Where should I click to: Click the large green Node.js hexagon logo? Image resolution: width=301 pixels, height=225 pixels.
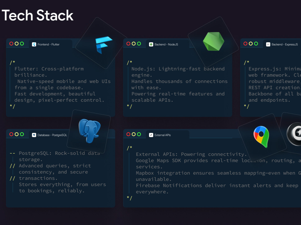tap(213, 41)
